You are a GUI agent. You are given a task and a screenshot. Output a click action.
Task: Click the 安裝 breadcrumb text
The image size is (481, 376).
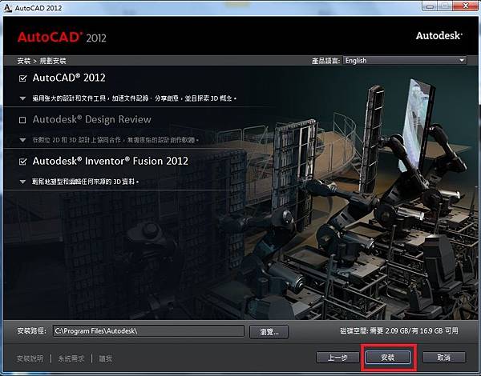coord(24,61)
